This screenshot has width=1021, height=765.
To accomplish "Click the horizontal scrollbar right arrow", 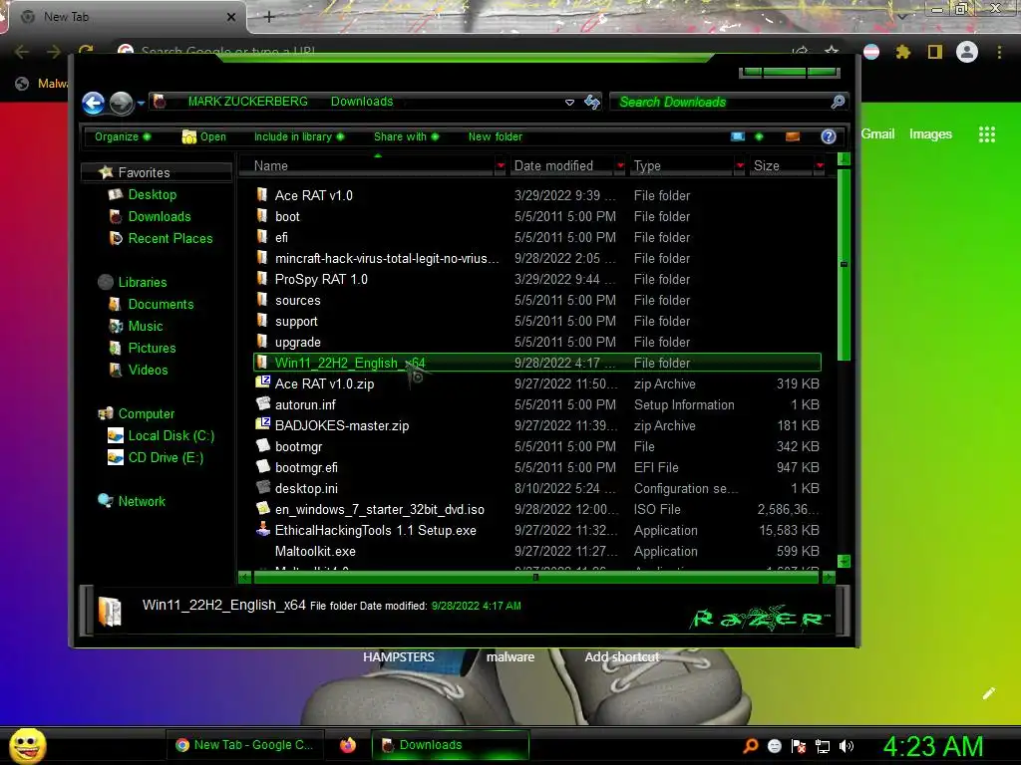I will [829, 577].
